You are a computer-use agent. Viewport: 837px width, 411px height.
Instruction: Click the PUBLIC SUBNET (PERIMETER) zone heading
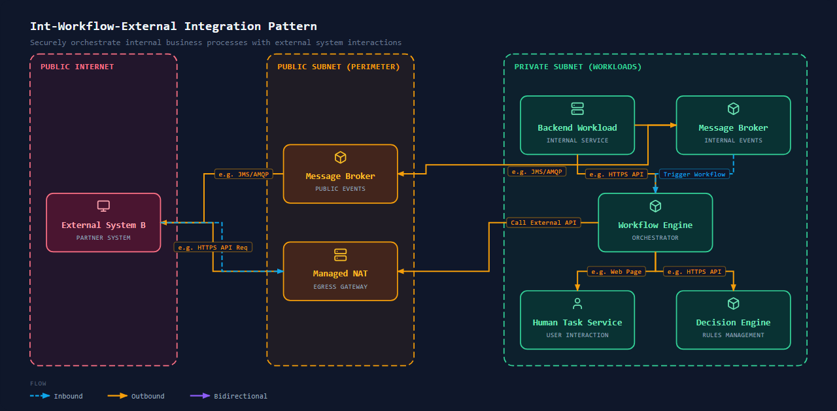click(x=338, y=67)
